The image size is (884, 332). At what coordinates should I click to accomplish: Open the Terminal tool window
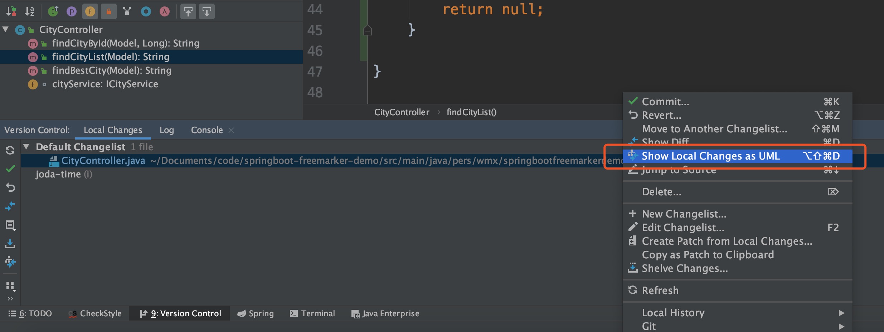pos(312,313)
